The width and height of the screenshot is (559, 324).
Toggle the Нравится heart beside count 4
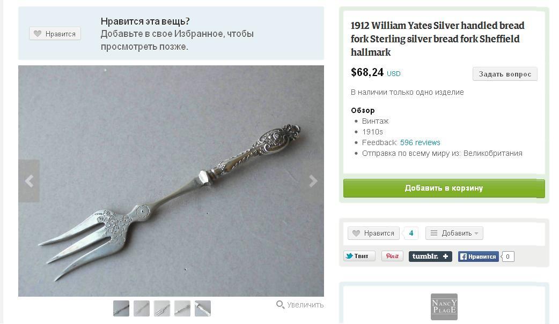click(373, 233)
